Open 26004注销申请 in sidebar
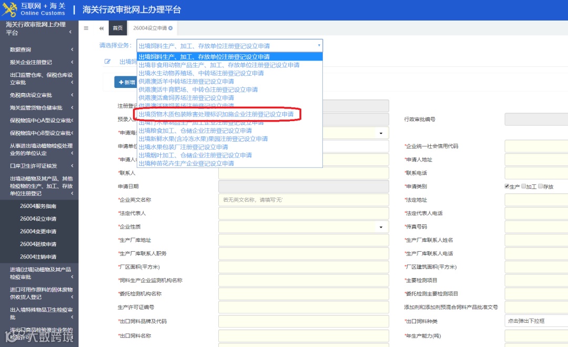The image size is (568, 347). click(x=38, y=257)
